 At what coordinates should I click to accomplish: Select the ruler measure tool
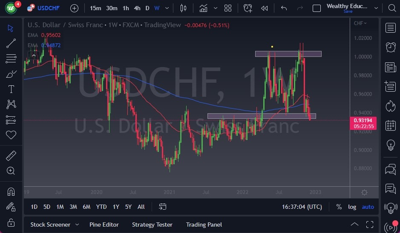tap(11, 155)
